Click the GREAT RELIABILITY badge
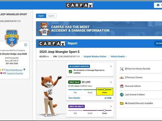 76,106
